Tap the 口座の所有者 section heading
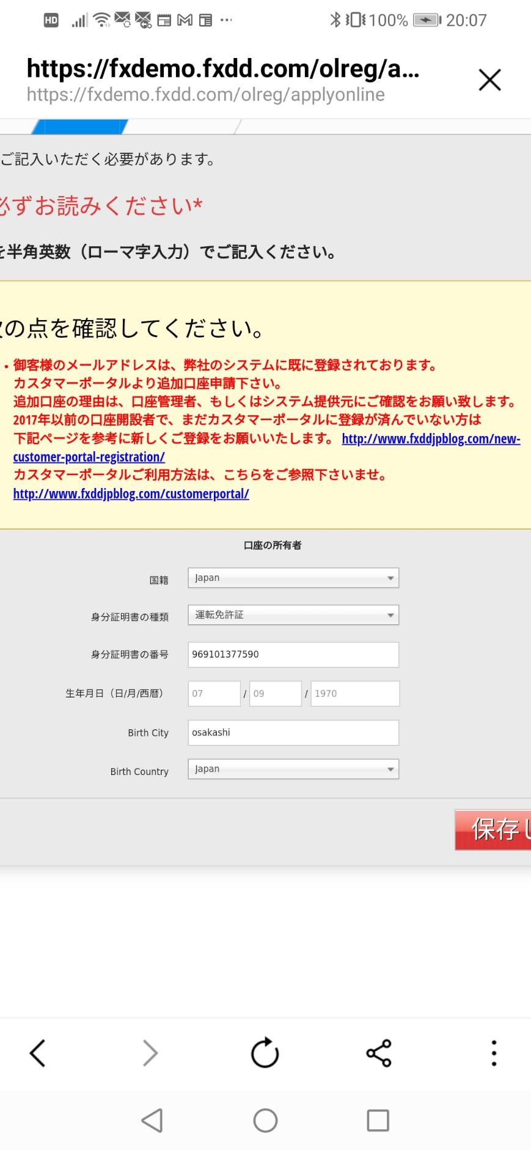The image size is (531, 1150). point(273,545)
